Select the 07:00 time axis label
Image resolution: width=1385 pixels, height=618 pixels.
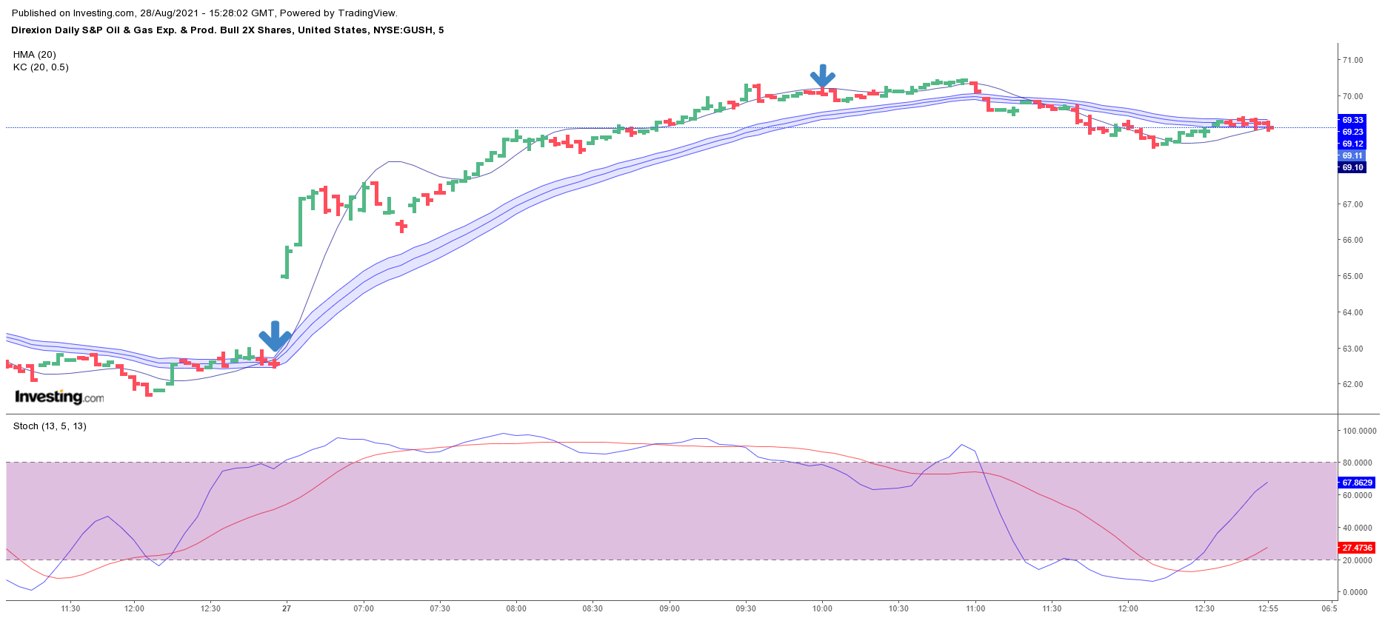pos(364,608)
